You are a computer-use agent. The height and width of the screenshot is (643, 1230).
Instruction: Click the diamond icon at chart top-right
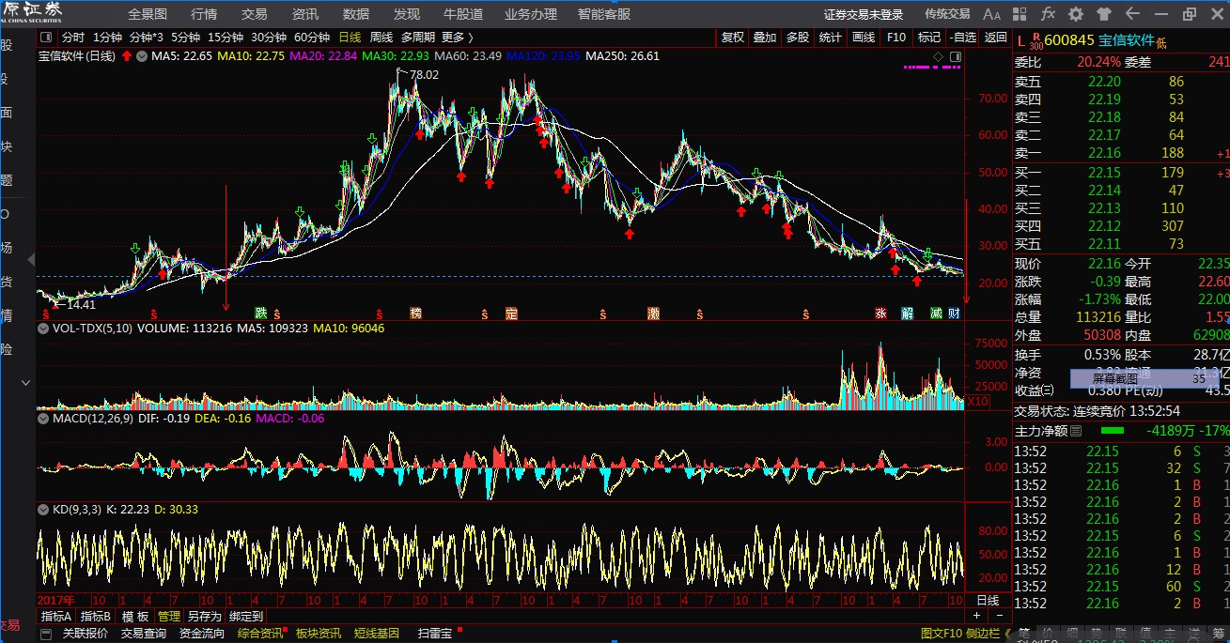[x=938, y=57]
